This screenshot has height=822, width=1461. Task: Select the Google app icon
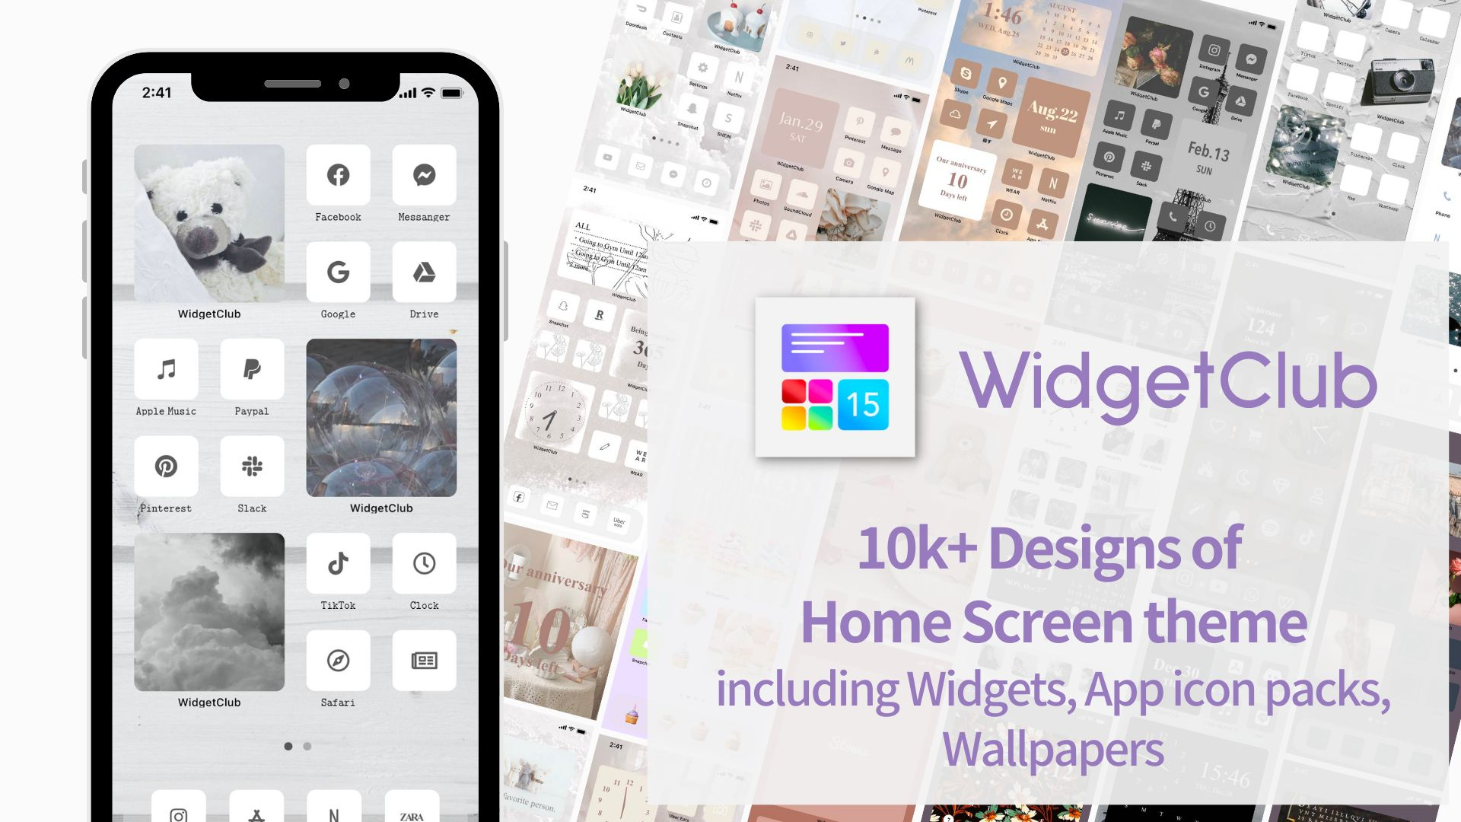pyautogui.click(x=338, y=272)
